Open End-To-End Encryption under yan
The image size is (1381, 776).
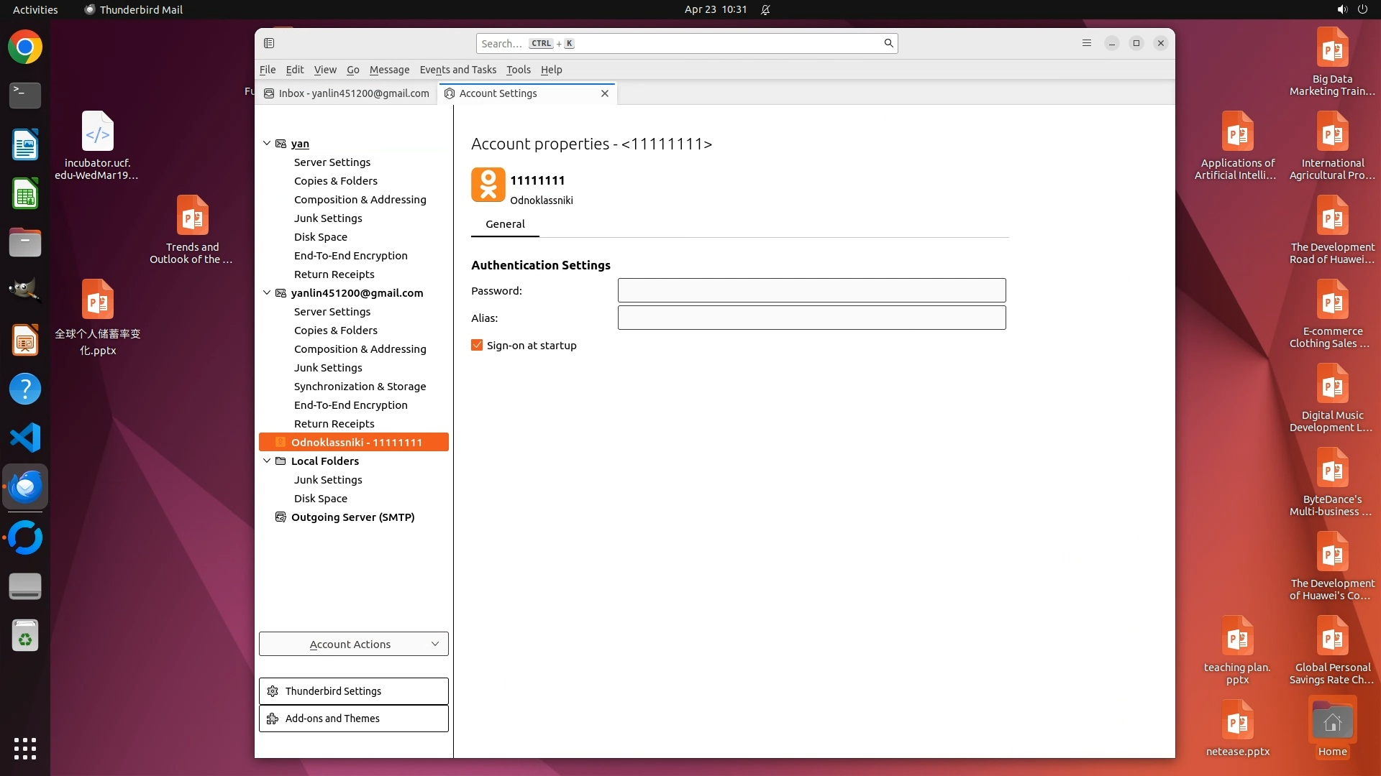tap(350, 256)
